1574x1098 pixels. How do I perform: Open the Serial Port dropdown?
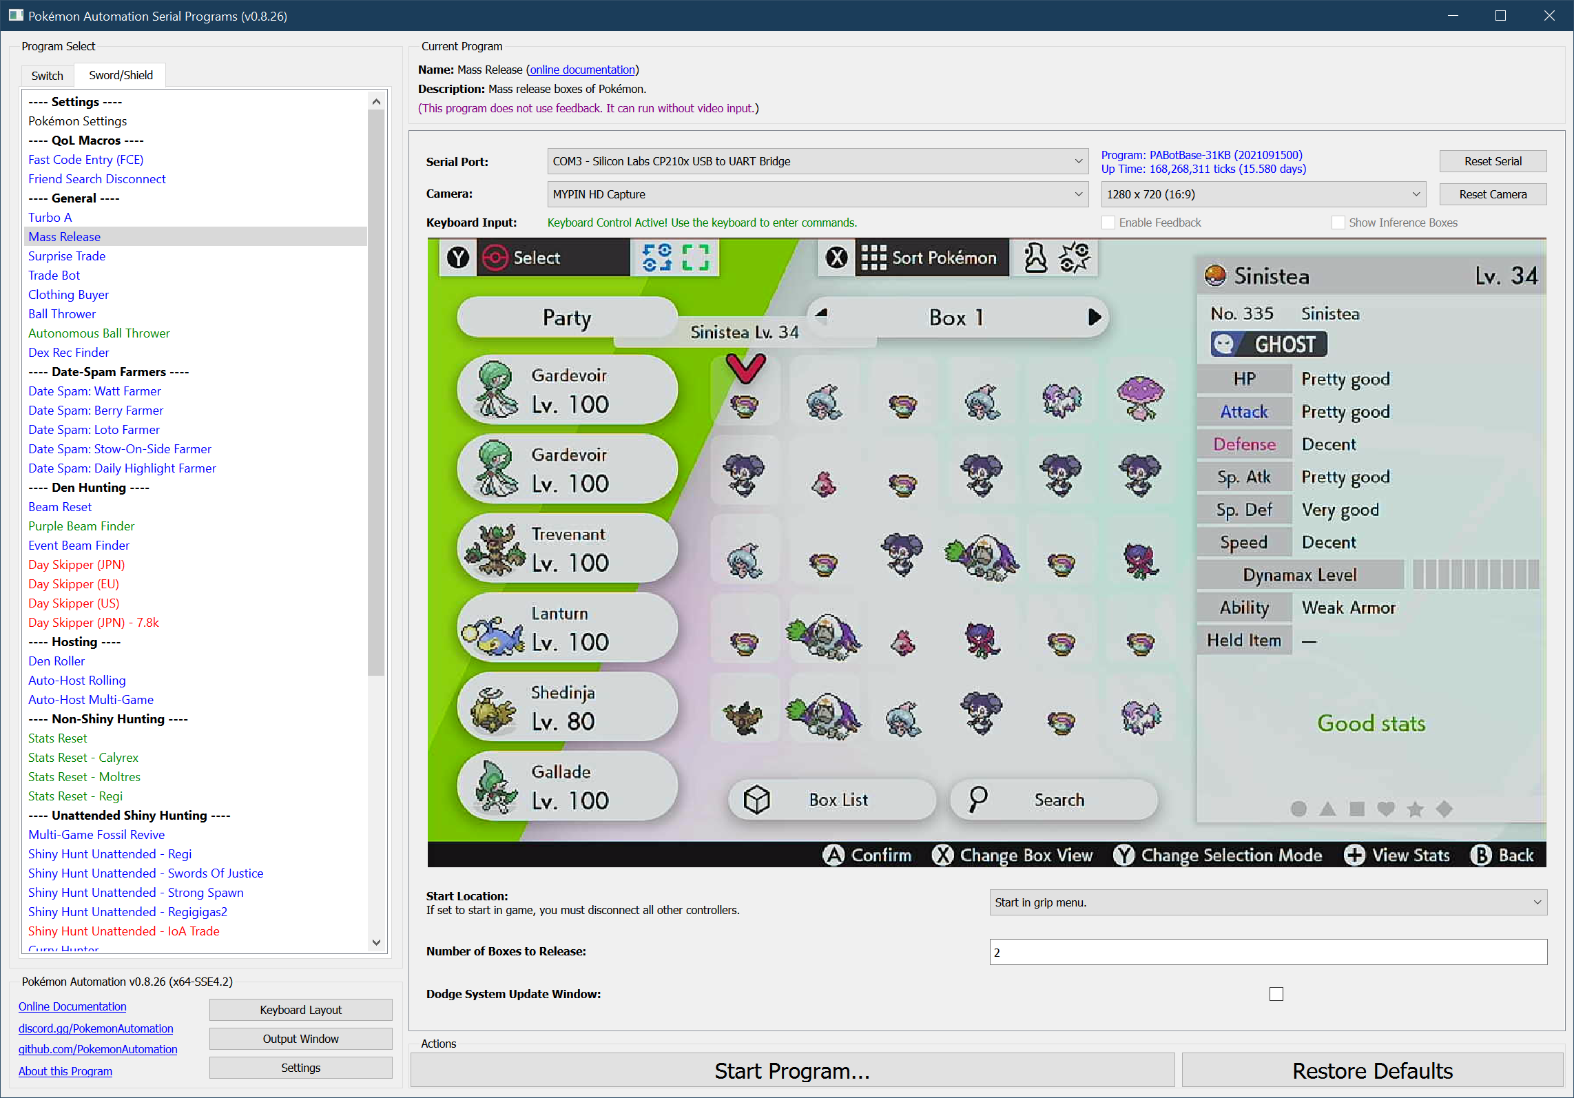(818, 161)
